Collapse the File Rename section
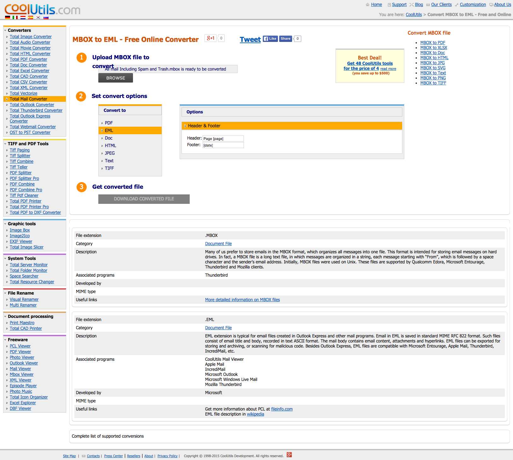 [x=5, y=293]
